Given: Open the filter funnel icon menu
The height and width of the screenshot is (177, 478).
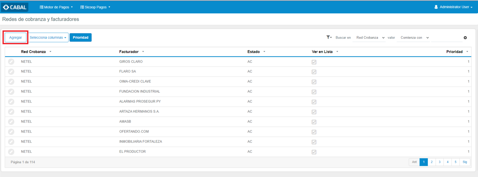Looking at the screenshot, I should pos(329,37).
